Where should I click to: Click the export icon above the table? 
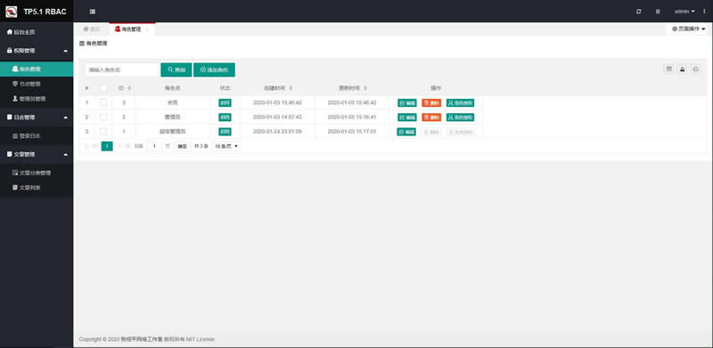[682, 69]
